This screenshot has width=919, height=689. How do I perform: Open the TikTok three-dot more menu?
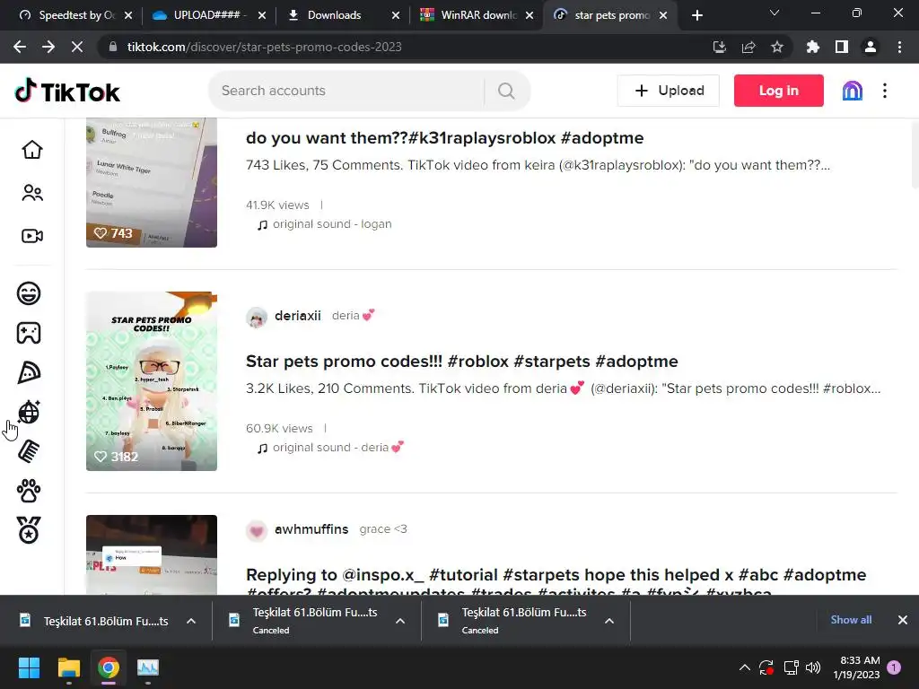[x=884, y=91]
